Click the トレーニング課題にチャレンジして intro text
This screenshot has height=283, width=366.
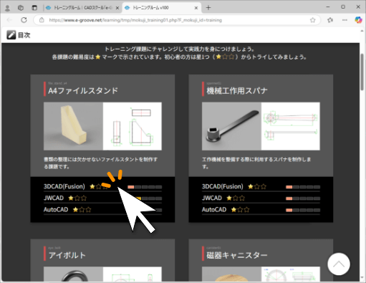pyautogui.click(x=180, y=49)
